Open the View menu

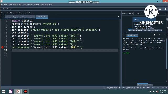point(46,5)
